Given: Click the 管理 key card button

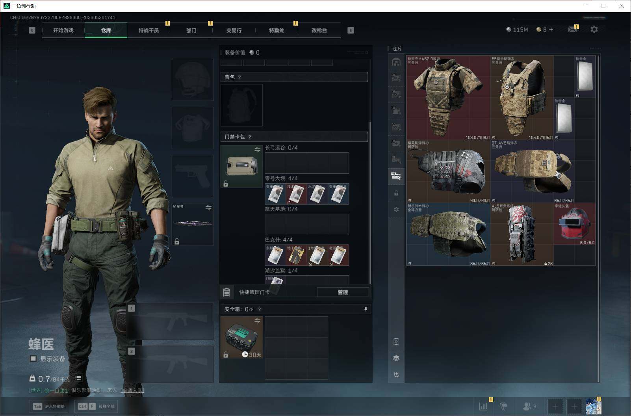Looking at the screenshot, I should (x=343, y=292).
